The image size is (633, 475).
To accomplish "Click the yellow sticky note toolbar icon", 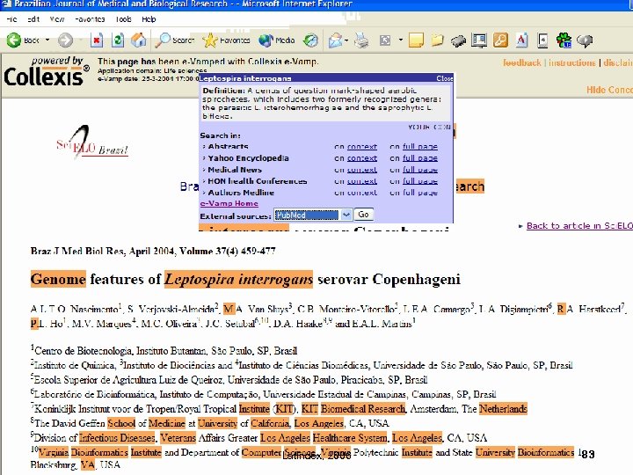I will coord(416,40).
